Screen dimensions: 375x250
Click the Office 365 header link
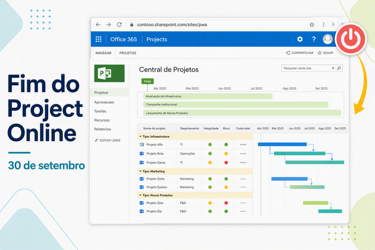pyautogui.click(x=123, y=39)
